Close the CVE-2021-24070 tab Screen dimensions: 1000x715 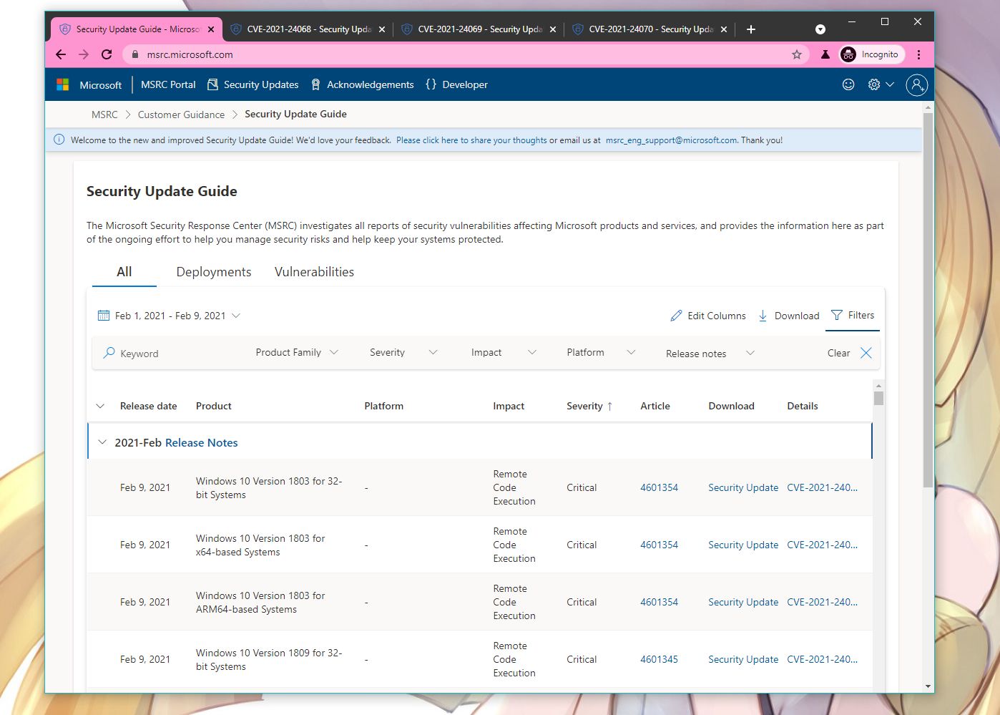[724, 29]
